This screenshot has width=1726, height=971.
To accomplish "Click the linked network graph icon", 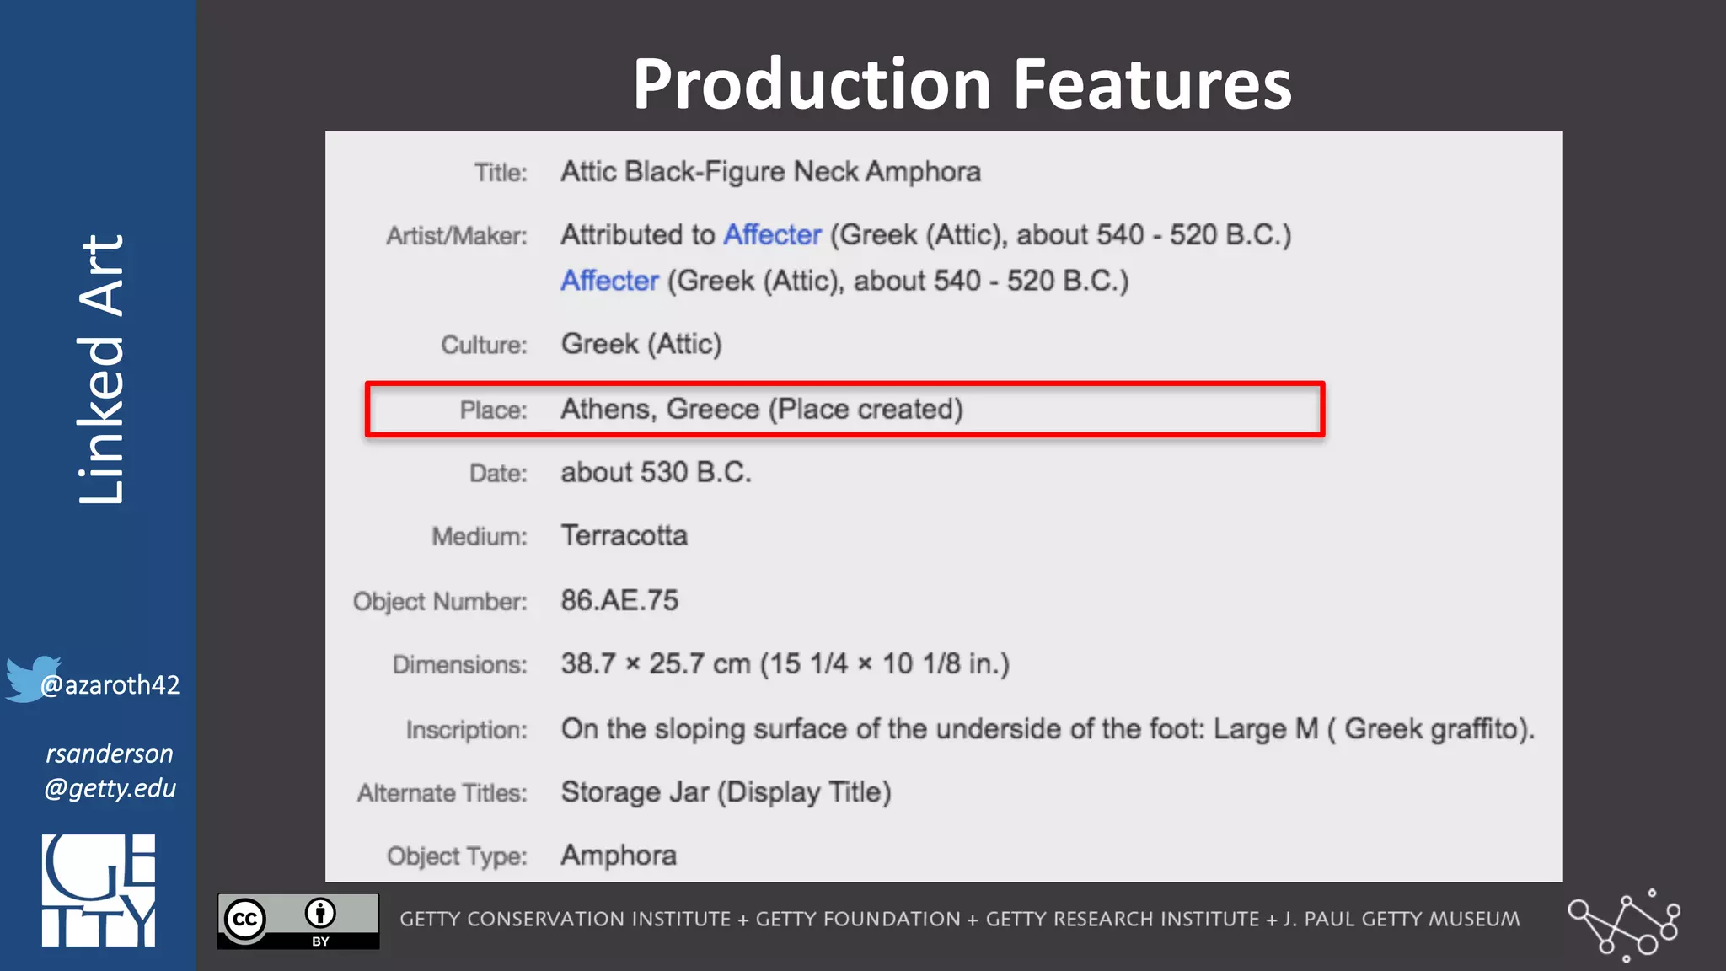I will [1623, 925].
